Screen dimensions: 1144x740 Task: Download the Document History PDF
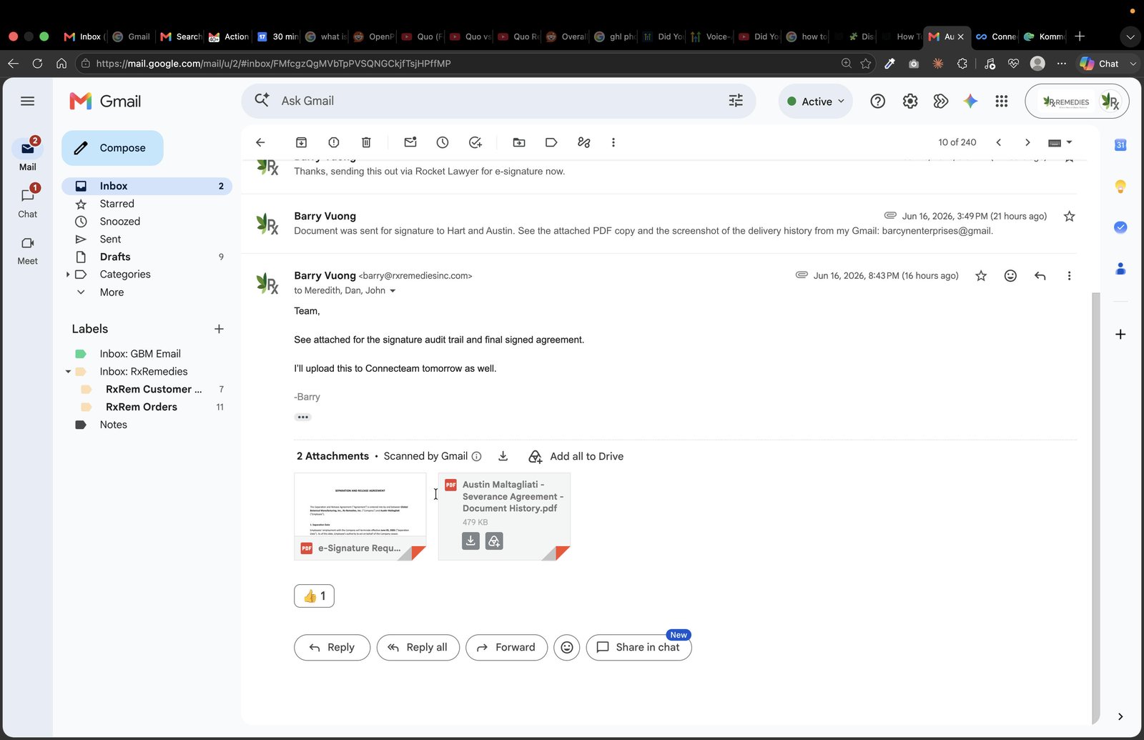pos(470,541)
